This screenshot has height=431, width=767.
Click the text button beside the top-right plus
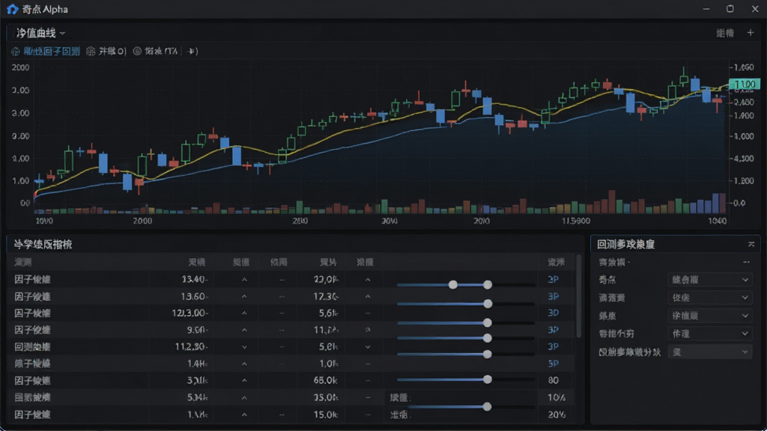(x=725, y=33)
